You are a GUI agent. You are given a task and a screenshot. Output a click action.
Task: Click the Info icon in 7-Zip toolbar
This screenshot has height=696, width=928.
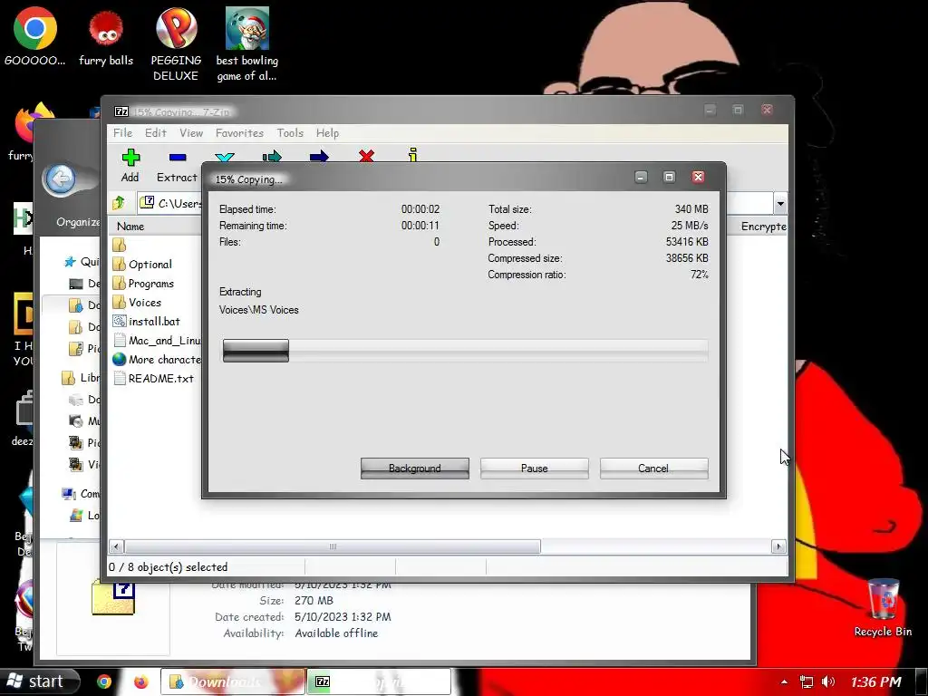pos(413,155)
